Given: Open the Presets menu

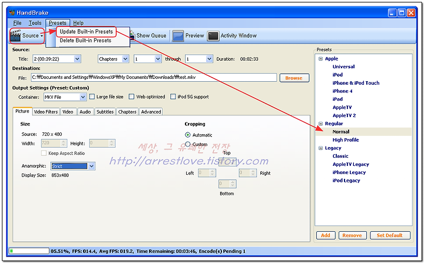Looking at the screenshot, I should (58, 23).
